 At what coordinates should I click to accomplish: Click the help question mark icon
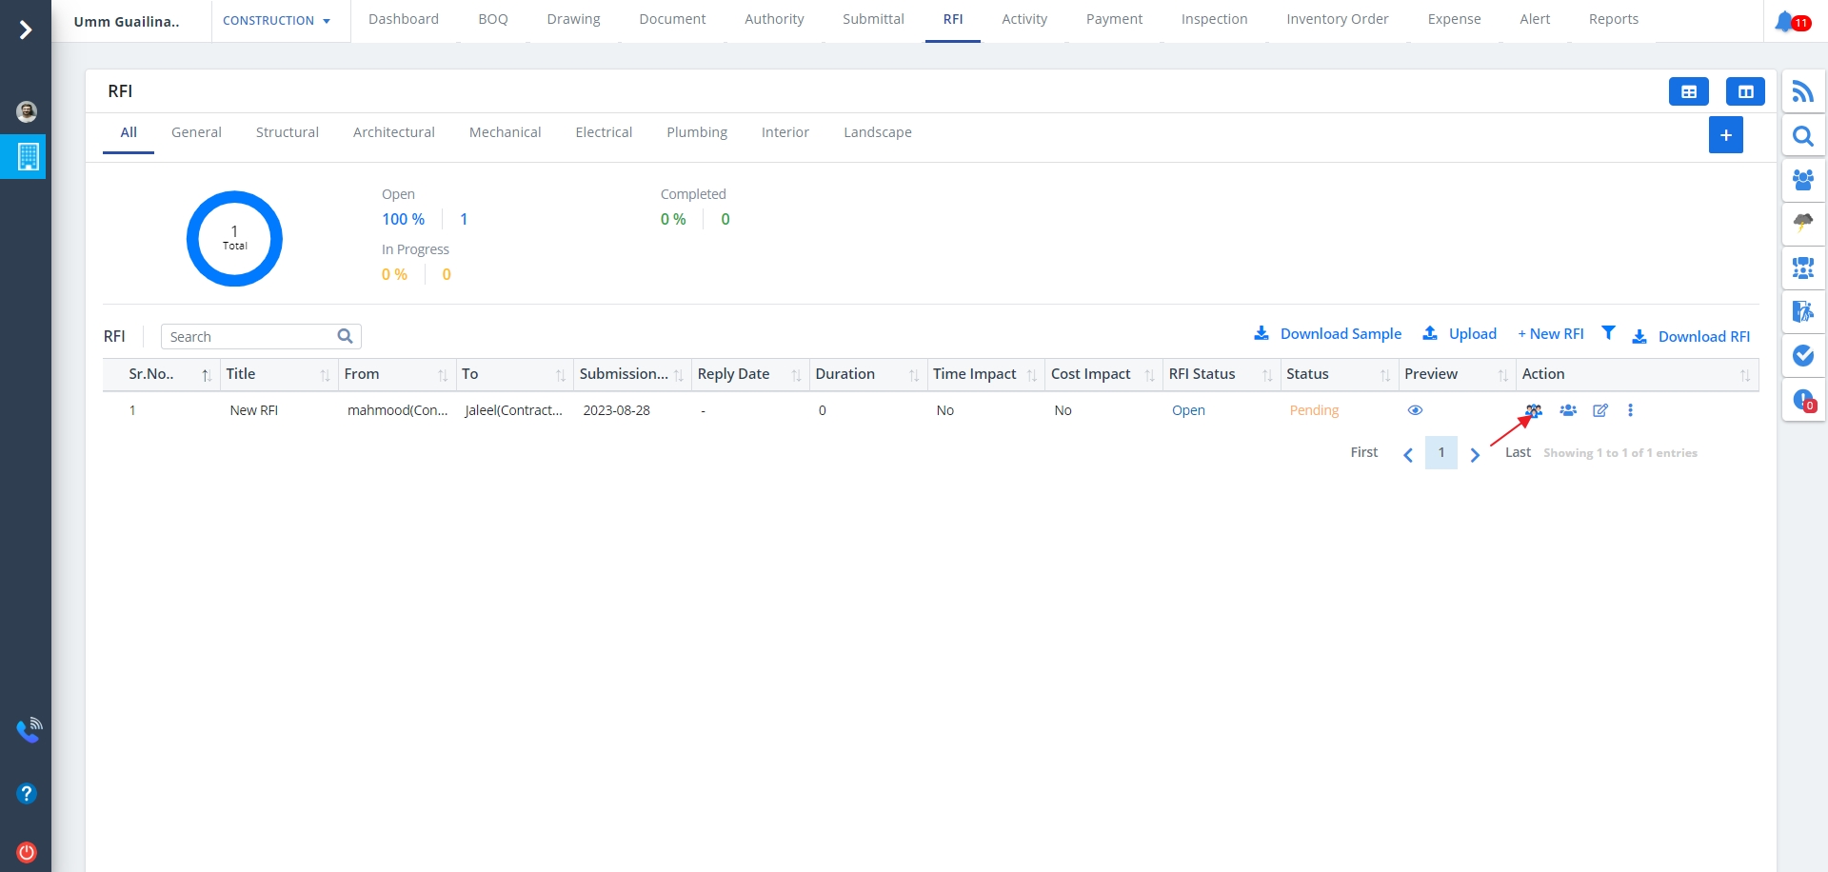click(27, 793)
